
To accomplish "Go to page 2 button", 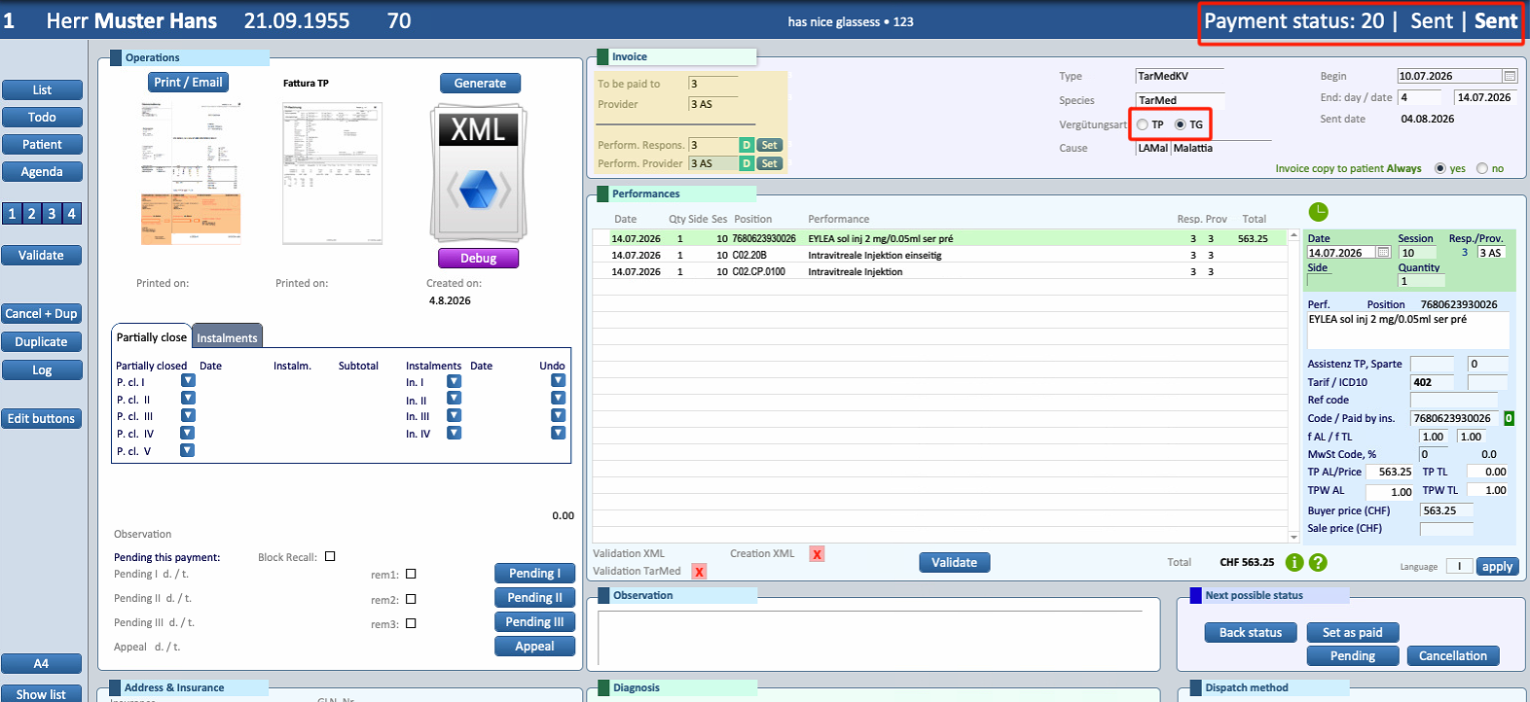I will tap(31, 214).
